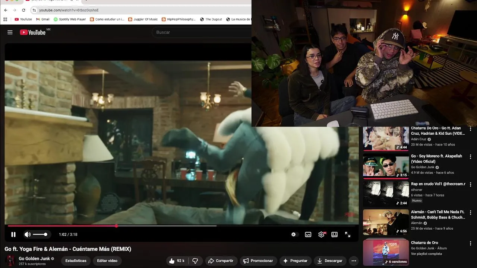Switch to theater mode view

tap(335, 234)
